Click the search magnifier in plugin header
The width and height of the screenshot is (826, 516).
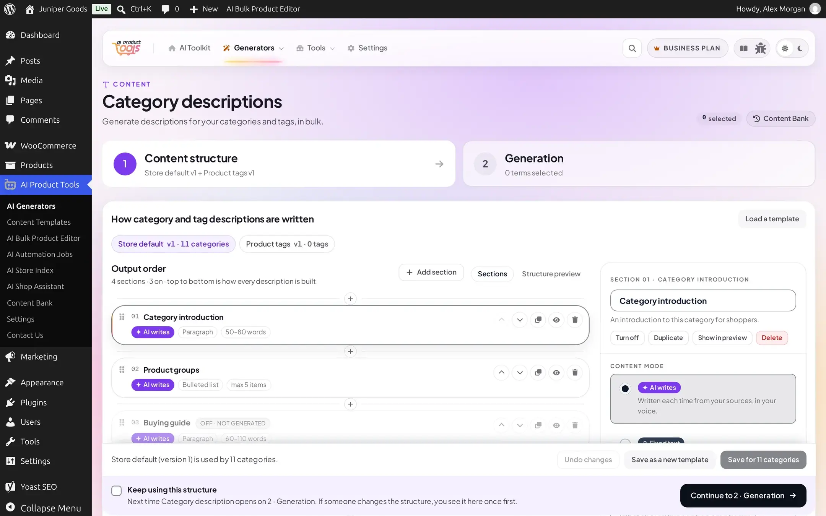point(632,48)
